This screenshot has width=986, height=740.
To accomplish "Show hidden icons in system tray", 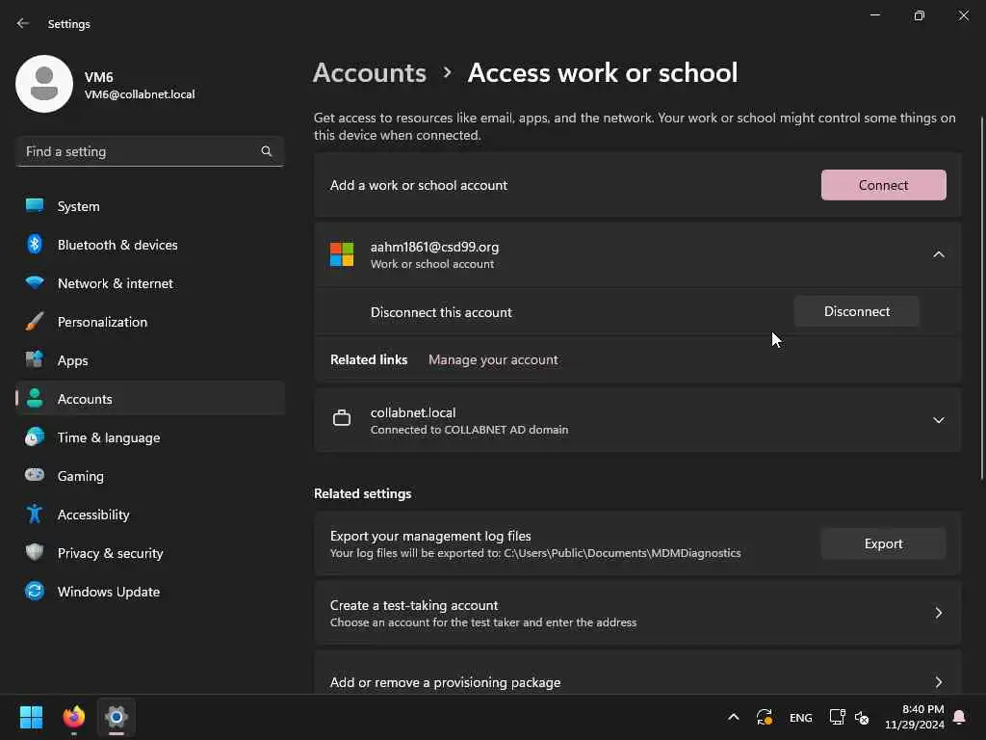I will (733, 717).
